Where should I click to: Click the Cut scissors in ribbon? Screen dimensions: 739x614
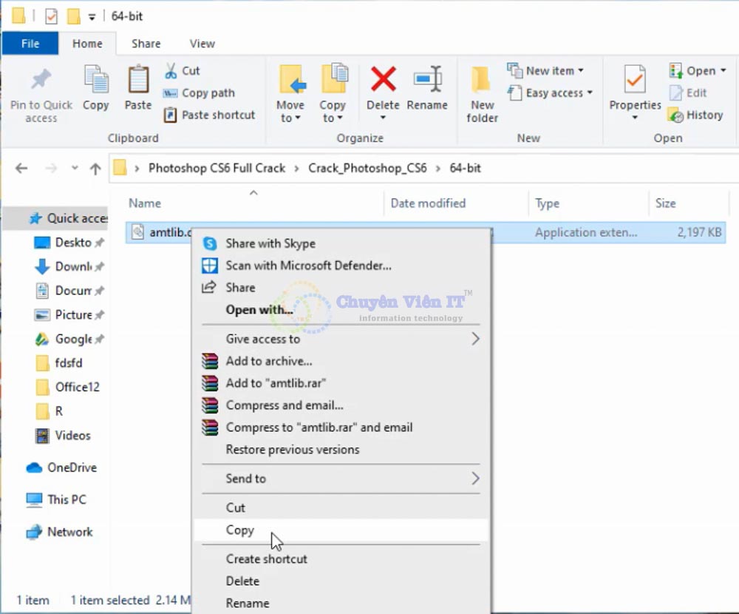pyautogui.click(x=171, y=71)
